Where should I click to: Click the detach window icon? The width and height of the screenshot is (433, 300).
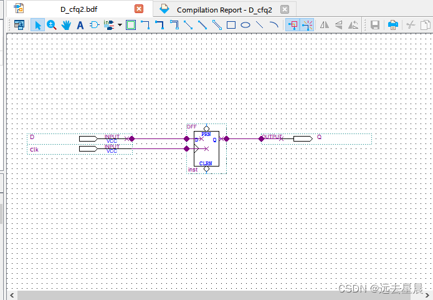pyautogui.click(x=19, y=25)
